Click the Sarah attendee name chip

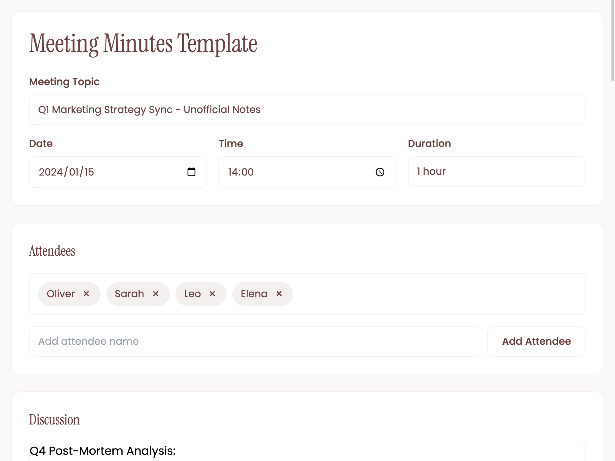(129, 294)
